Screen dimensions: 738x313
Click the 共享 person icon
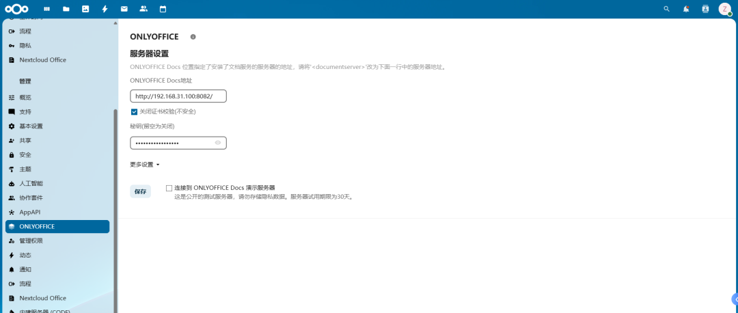click(12, 141)
